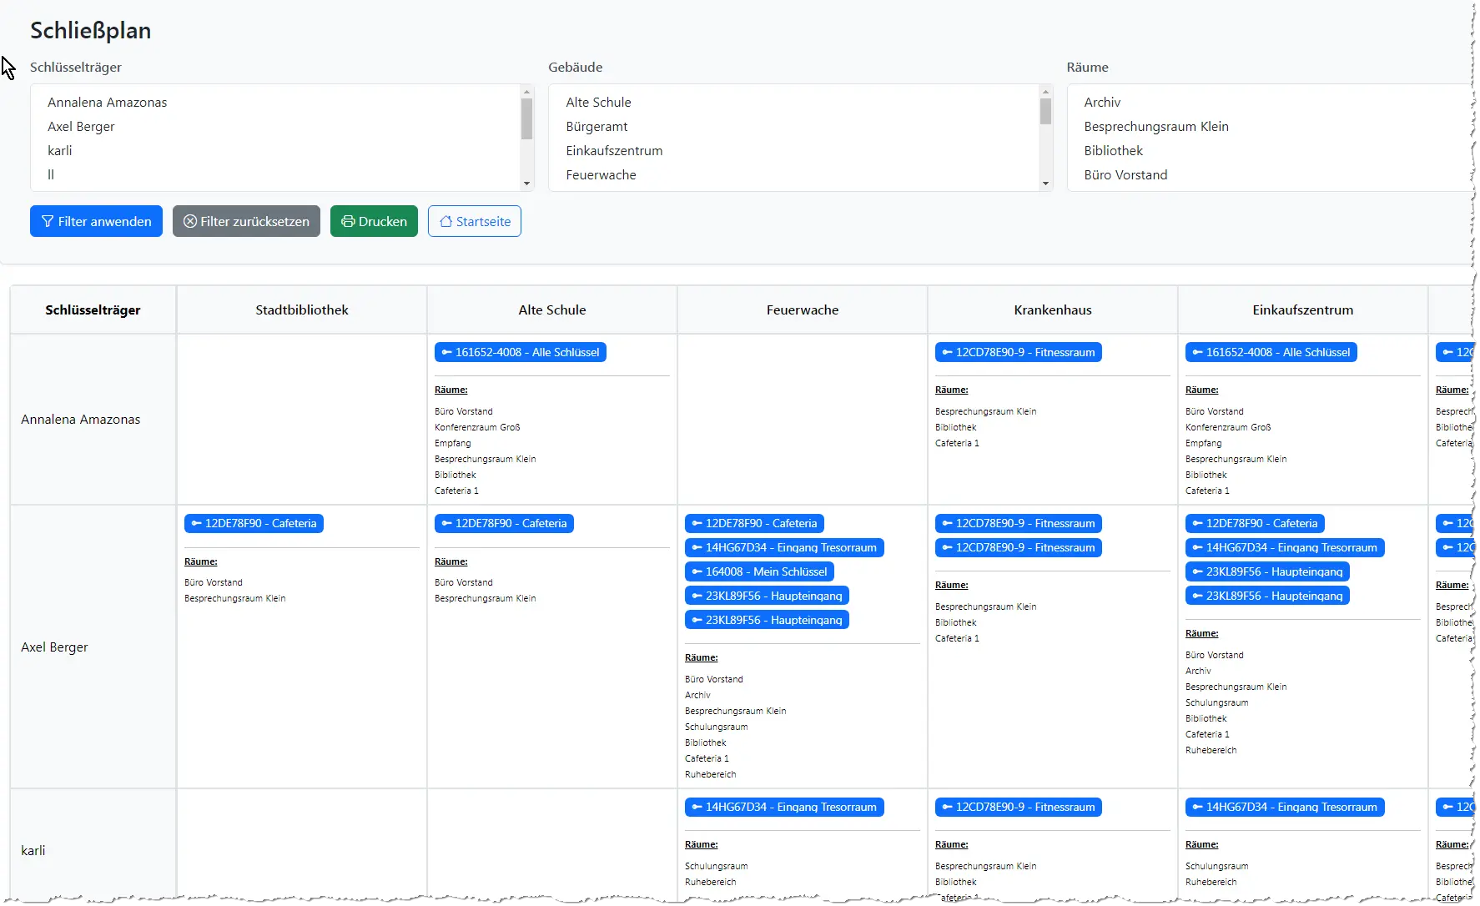Open Annalena's Krankenhaus Fitnessraum key badge

[1018, 353]
